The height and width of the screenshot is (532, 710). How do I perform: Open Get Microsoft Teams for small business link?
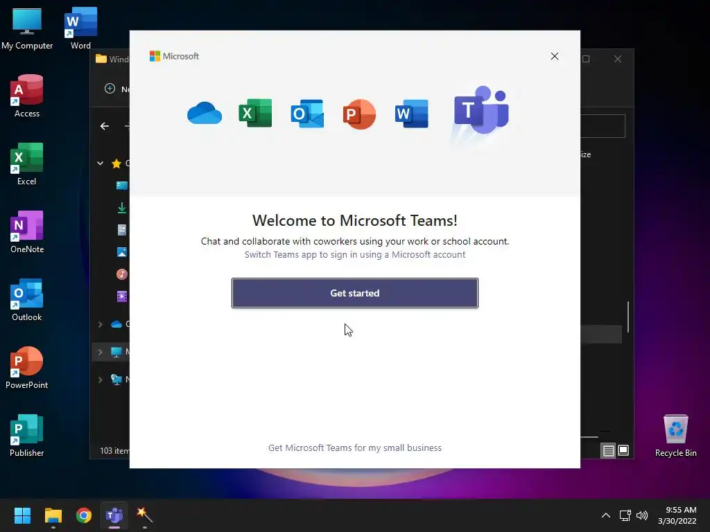354,448
